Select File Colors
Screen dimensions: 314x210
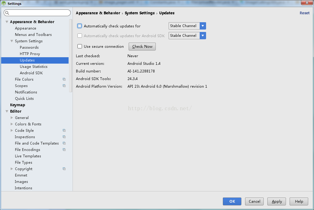[x=24, y=79]
